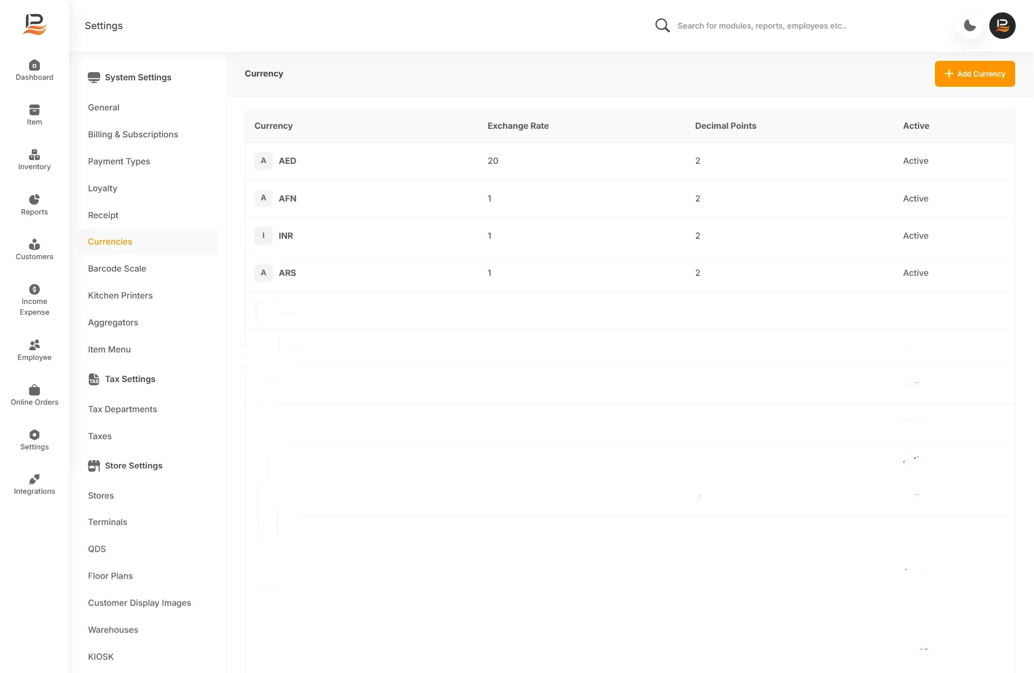Open the Dashboard from the sidebar
Image resolution: width=1034 pixels, height=673 pixels.
point(34,71)
